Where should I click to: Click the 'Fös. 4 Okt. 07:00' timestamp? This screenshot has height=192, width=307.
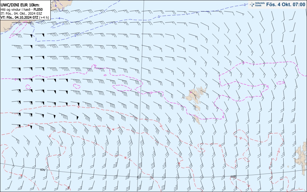[286, 5]
